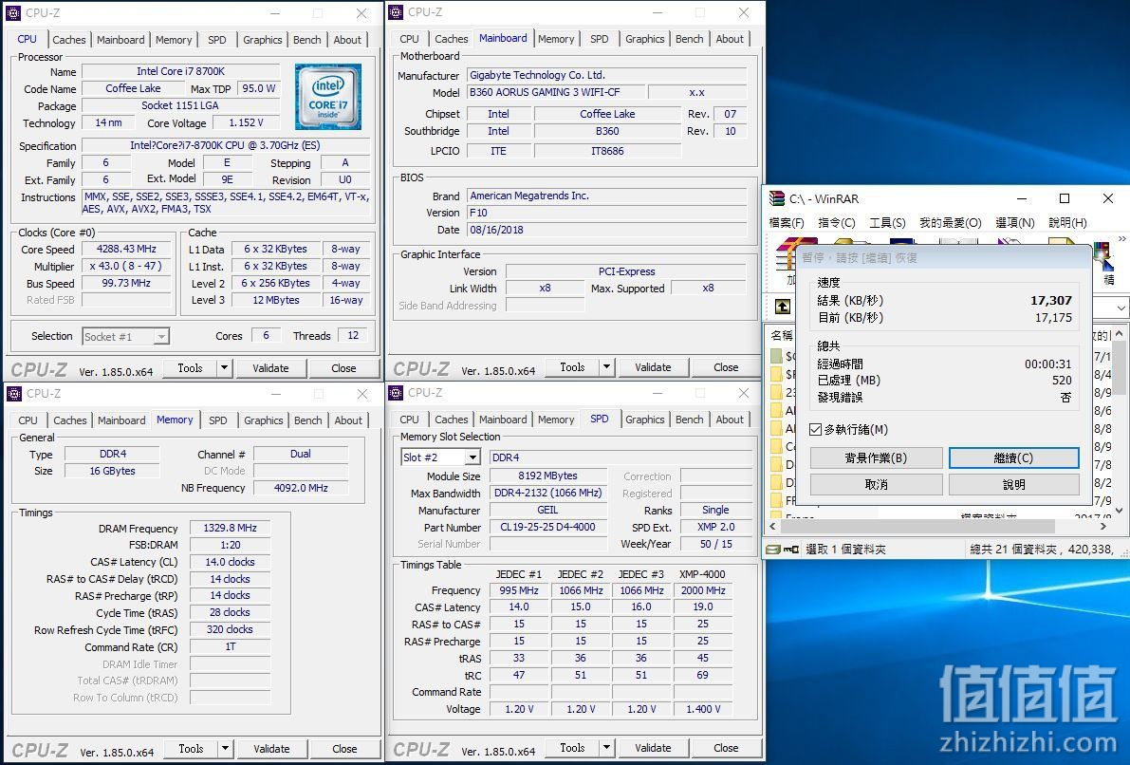Click the 名稱 name column header in WinRAR

click(781, 335)
